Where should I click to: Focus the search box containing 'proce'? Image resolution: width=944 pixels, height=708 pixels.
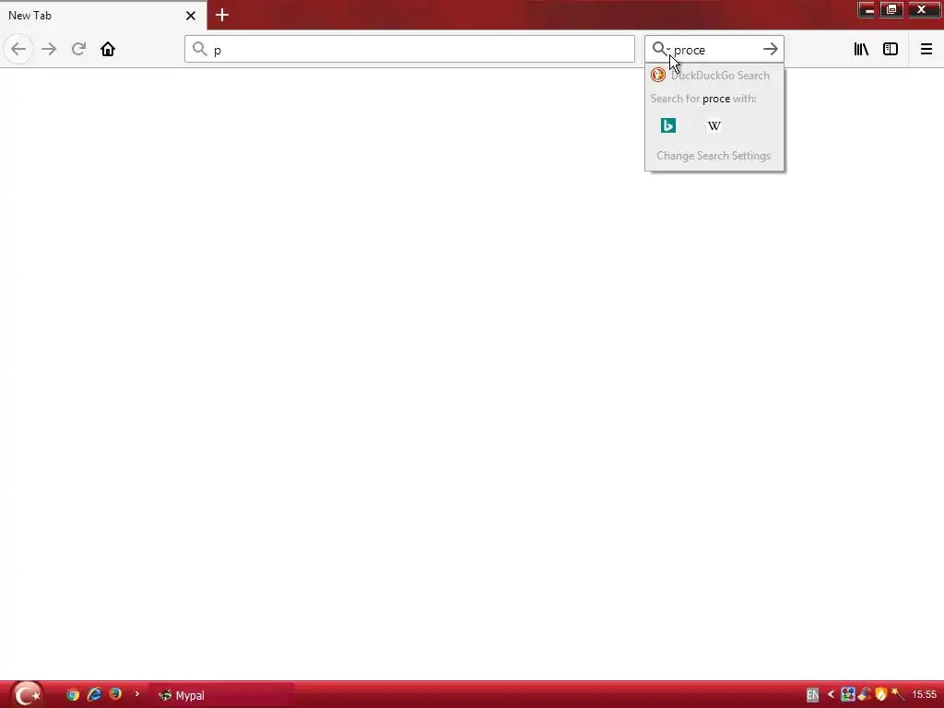(x=714, y=49)
